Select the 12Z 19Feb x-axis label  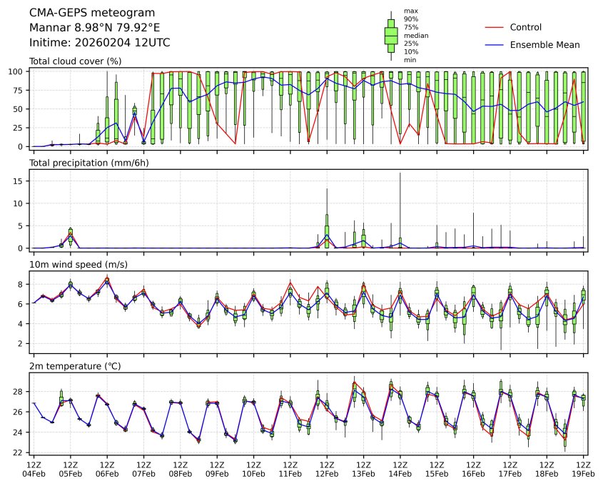[x=584, y=469]
